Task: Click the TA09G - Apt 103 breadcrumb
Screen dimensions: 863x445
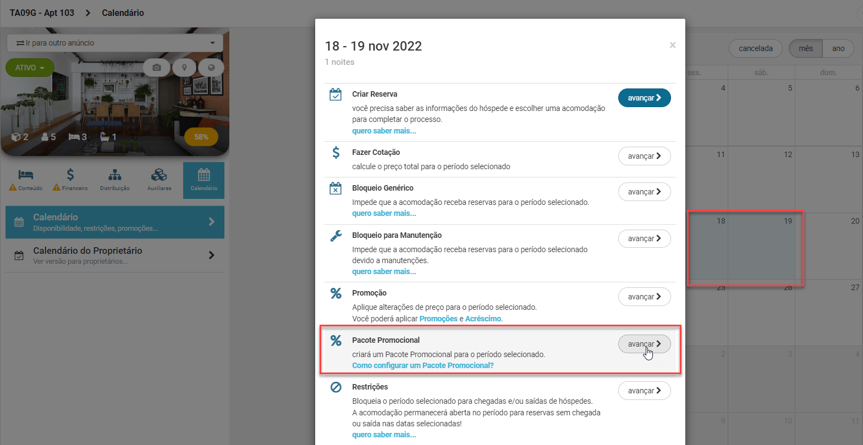Action: (42, 13)
